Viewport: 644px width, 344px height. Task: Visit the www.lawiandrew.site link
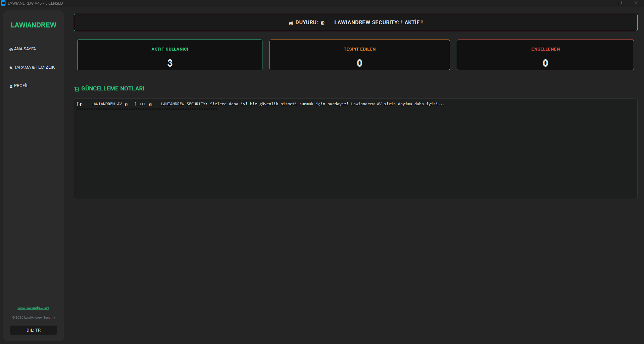34,308
